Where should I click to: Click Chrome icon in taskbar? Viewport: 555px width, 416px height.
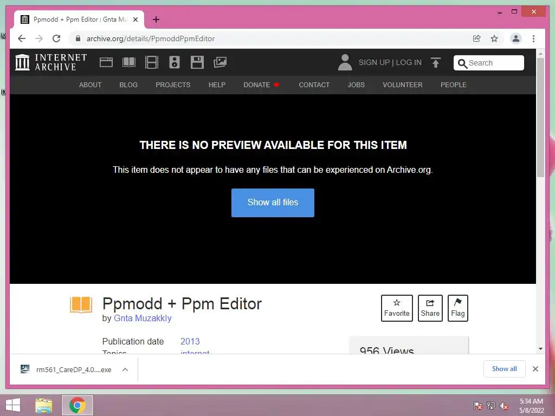tap(78, 405)
